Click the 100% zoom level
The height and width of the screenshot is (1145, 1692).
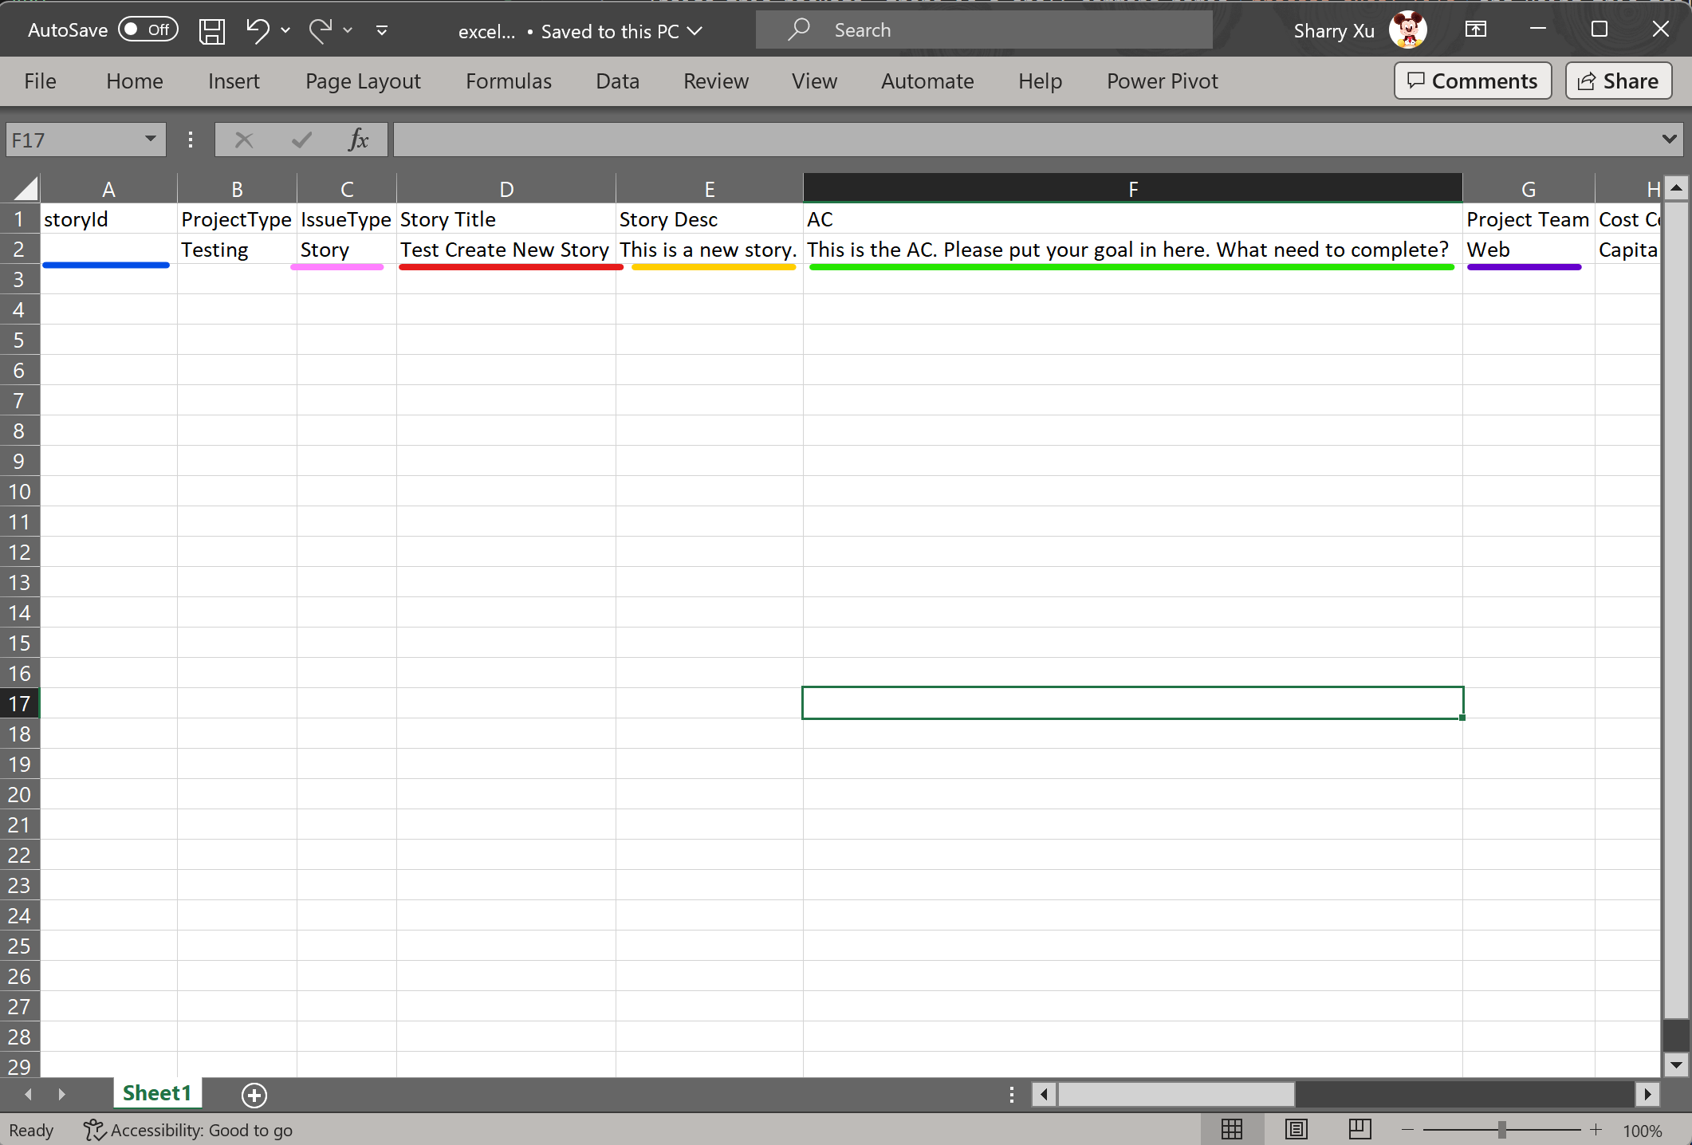pos(1643,1131)
